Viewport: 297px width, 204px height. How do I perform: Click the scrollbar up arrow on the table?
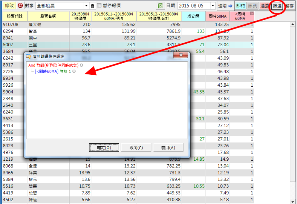(293, 24)
